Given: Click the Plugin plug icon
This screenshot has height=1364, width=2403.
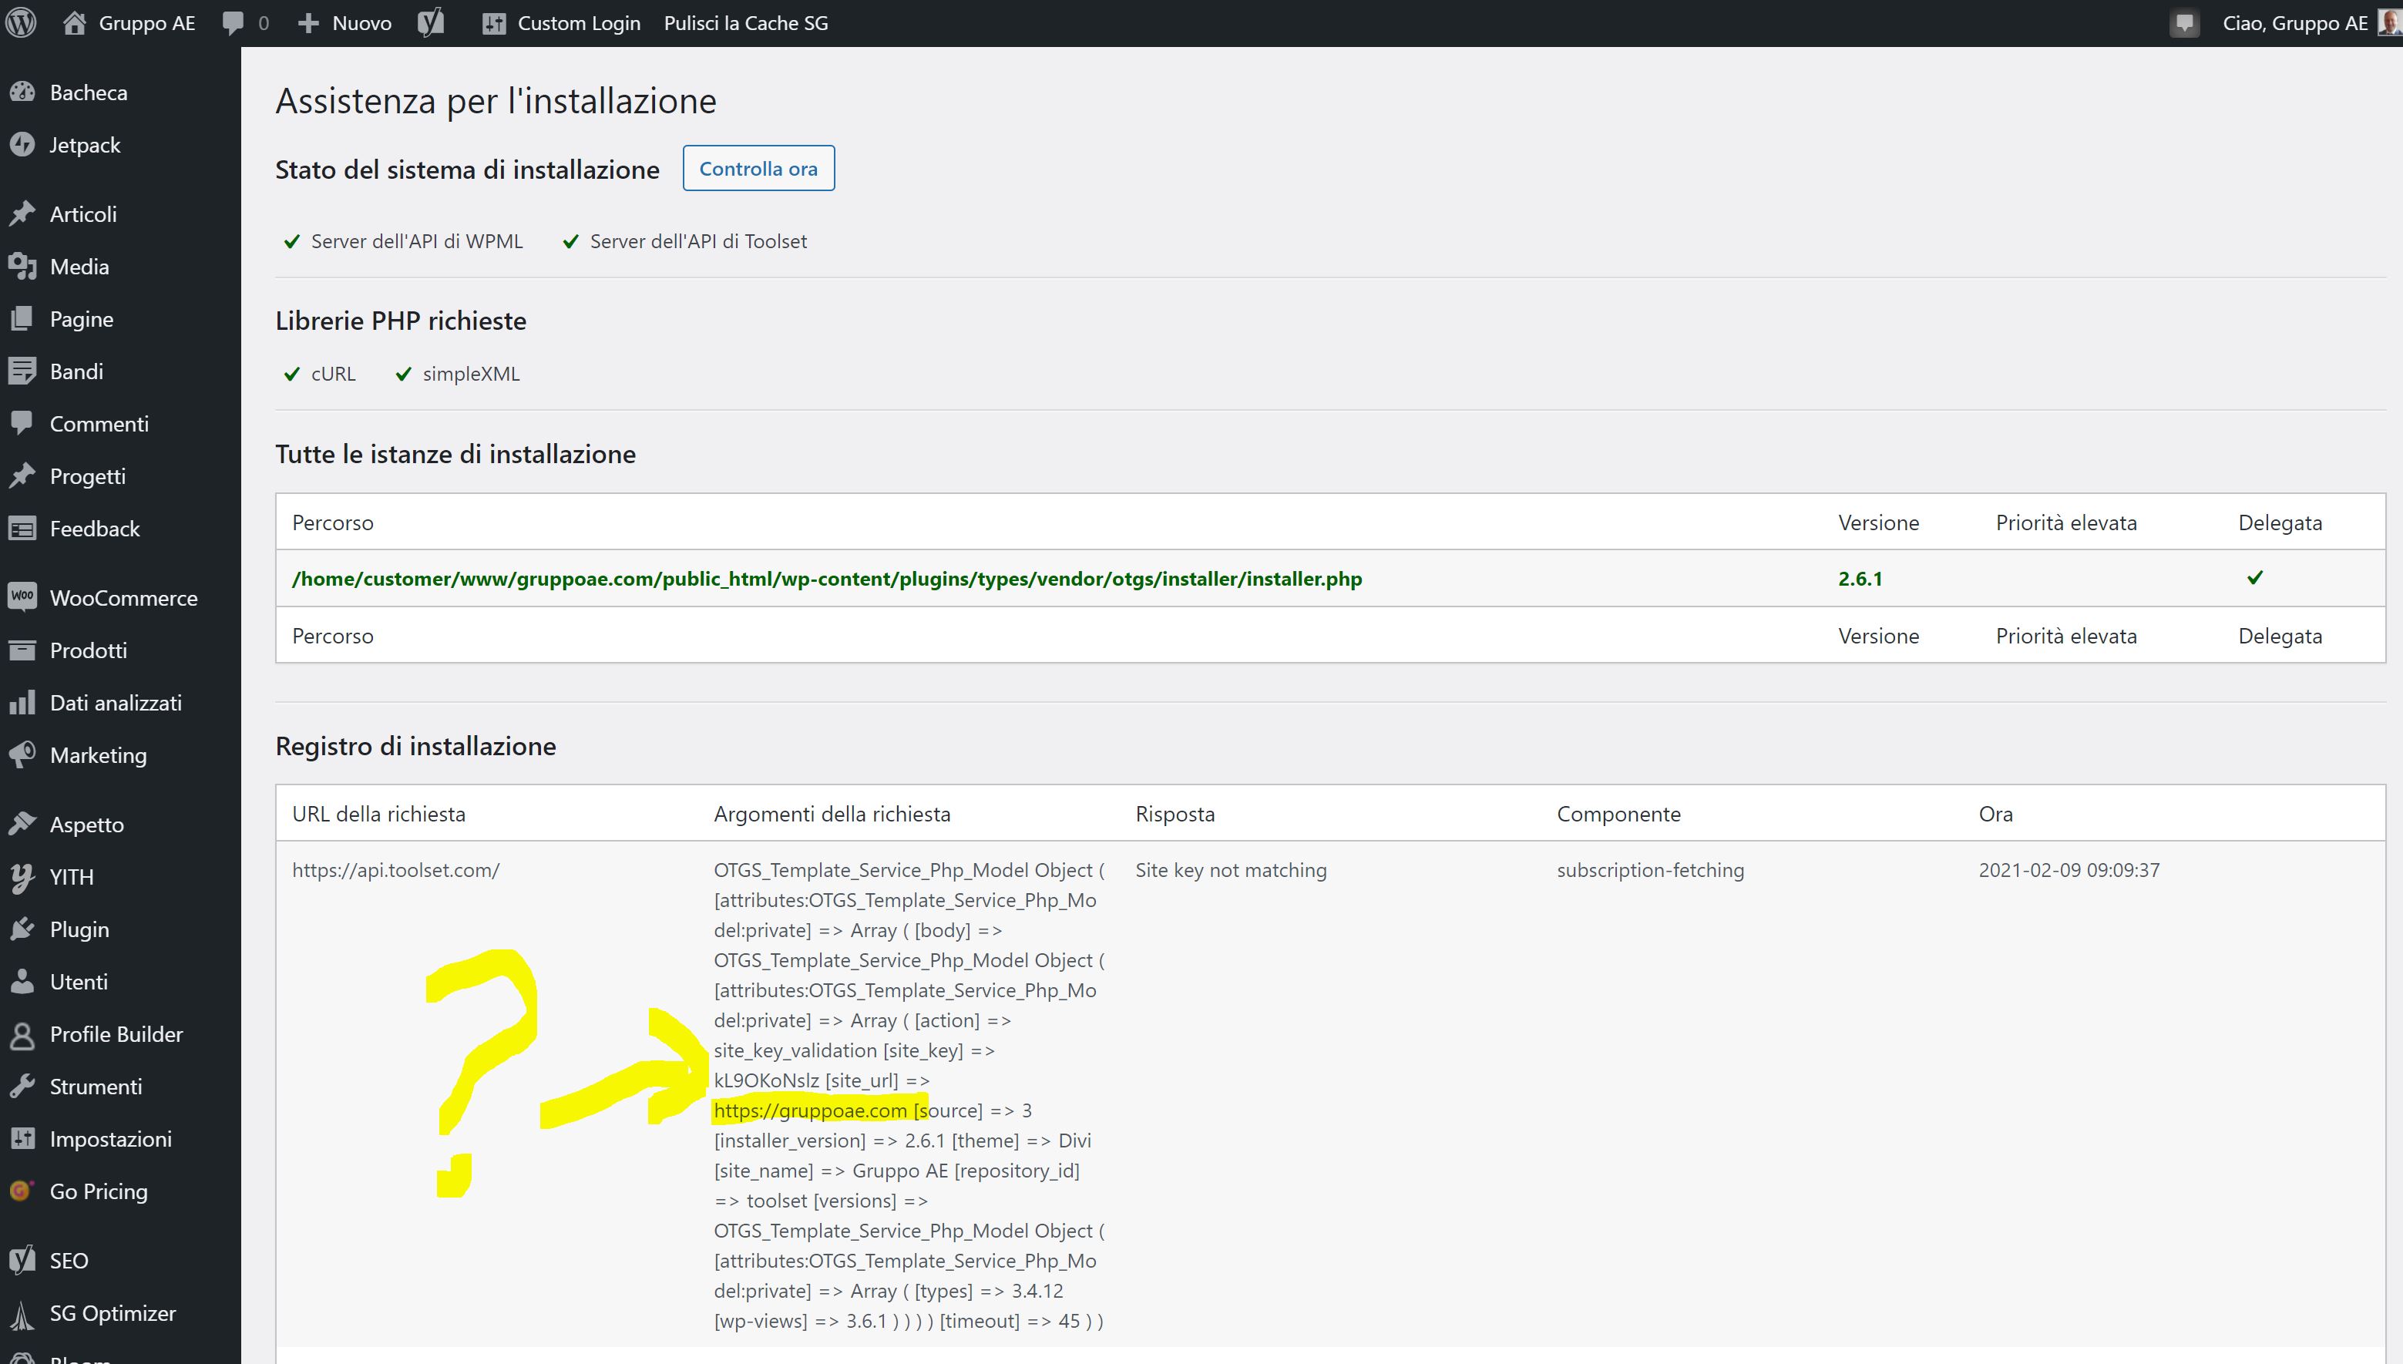Looking at the screenshot, I should (x=22, y=929).
